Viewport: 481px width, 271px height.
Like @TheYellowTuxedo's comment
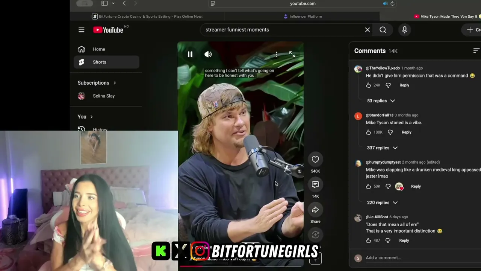368,85
